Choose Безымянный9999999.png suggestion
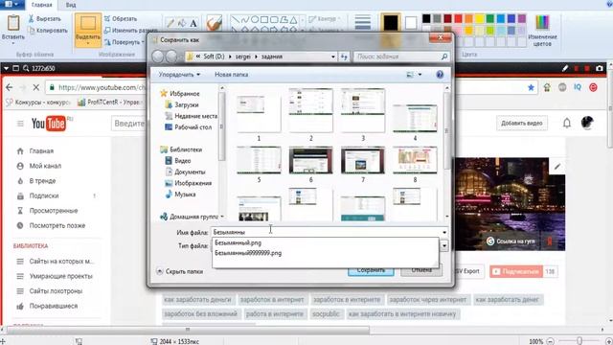613x345 pixels. 248,253
